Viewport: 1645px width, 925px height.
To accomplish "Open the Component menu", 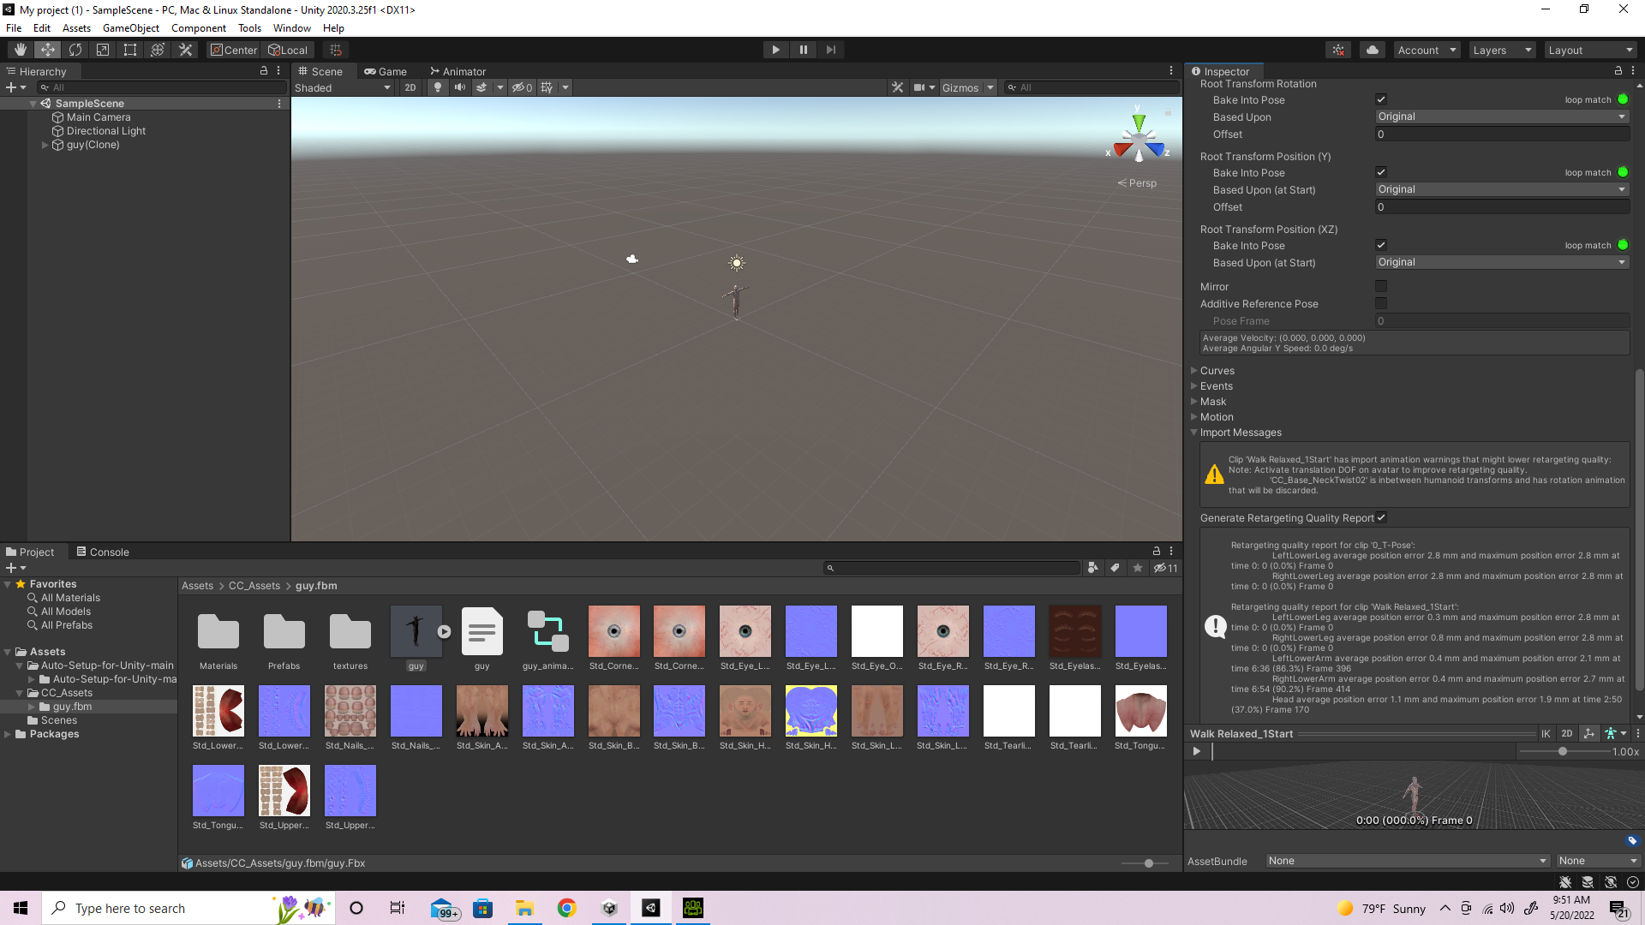I will pyautogui.click(x=198, y=28).
